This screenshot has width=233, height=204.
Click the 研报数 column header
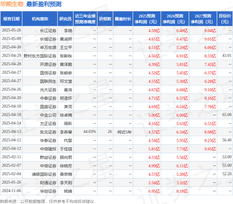[105, 19]
